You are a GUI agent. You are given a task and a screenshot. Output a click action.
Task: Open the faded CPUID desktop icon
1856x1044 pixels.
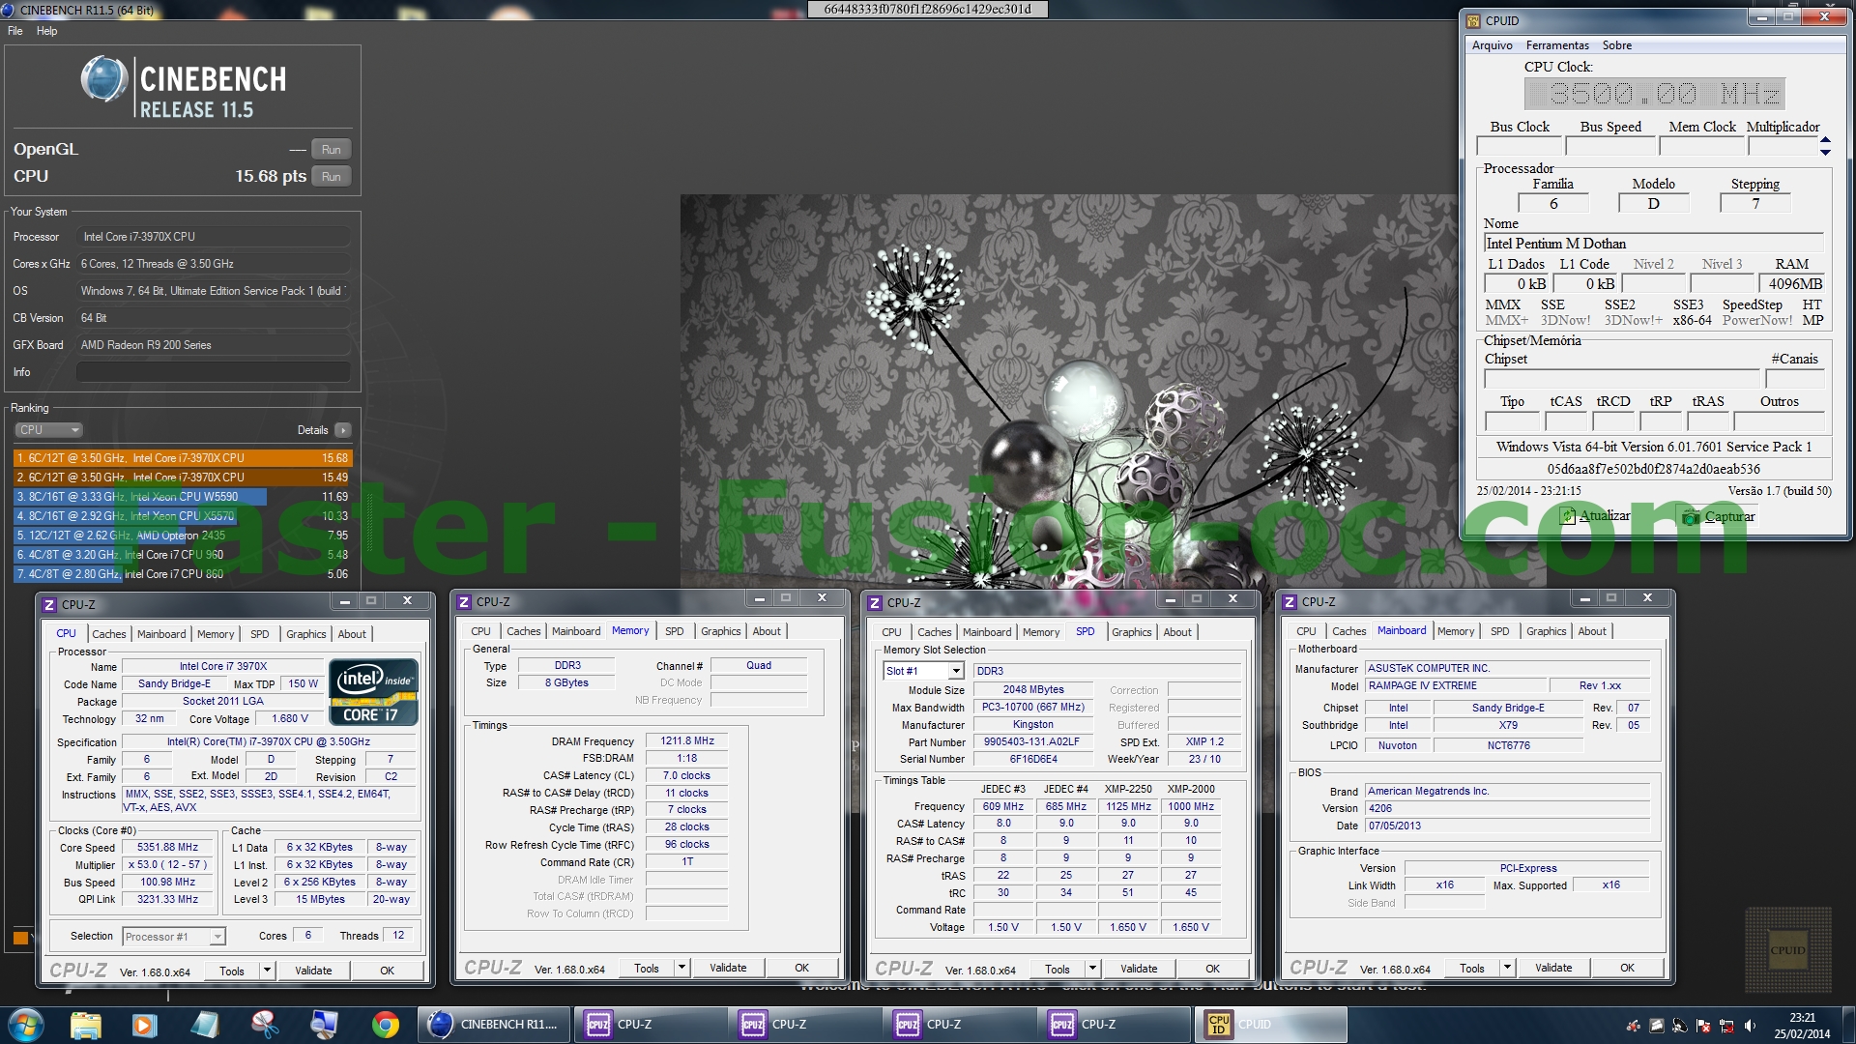(x=1787, y=950)
